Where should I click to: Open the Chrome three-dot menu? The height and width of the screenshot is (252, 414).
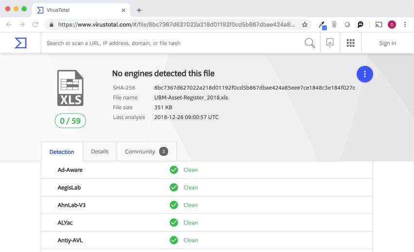click(x=405, y=24)
